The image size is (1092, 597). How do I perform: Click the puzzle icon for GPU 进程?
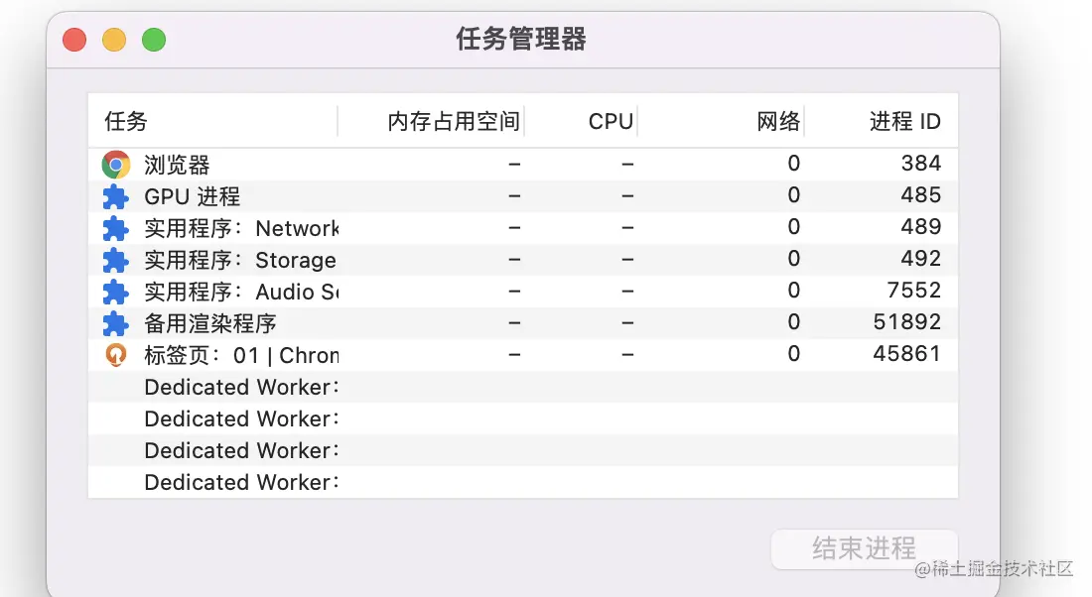[x=116, y=196]
